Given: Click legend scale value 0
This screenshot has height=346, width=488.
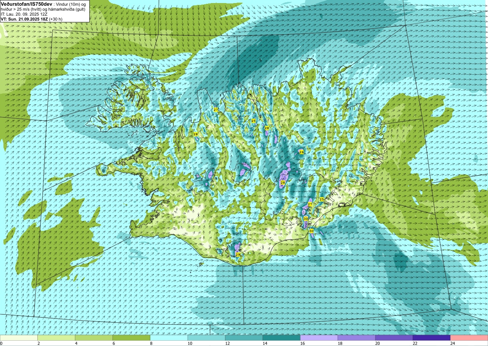Looking at the screenshot, I should (2, 343).
